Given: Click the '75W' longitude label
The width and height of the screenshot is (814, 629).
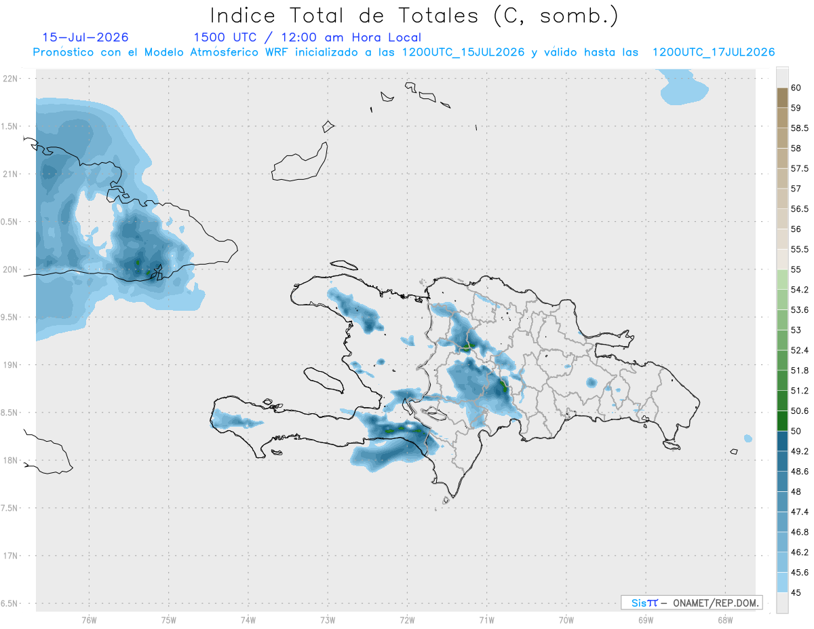Looking at the screenshot, I should coord(169,620).
